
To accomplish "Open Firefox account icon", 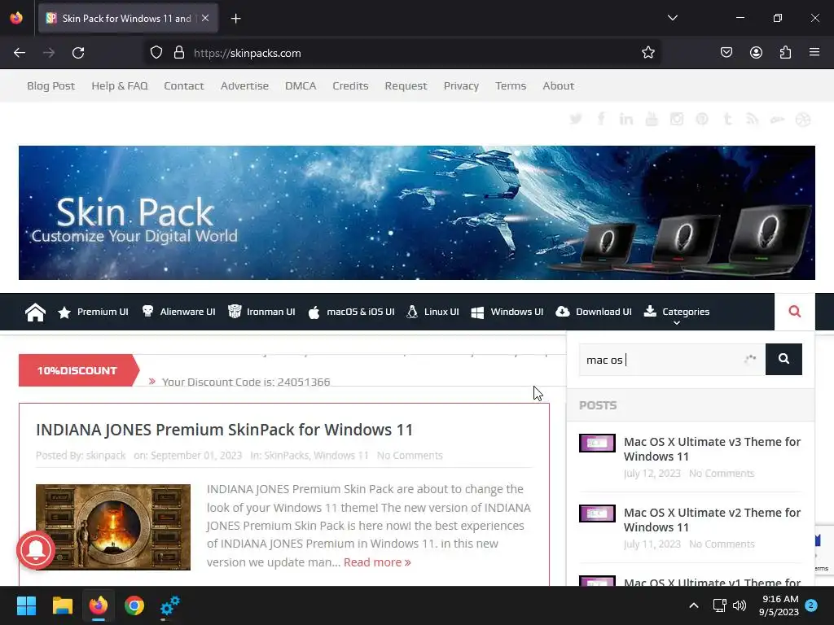I will [756, 53].
